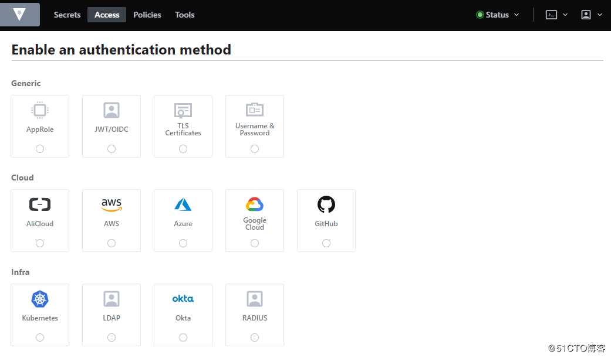This screenshot has height=358, width=611.
Task: Click the JWT/OIDC user icon
Action: tap(112, 110)
